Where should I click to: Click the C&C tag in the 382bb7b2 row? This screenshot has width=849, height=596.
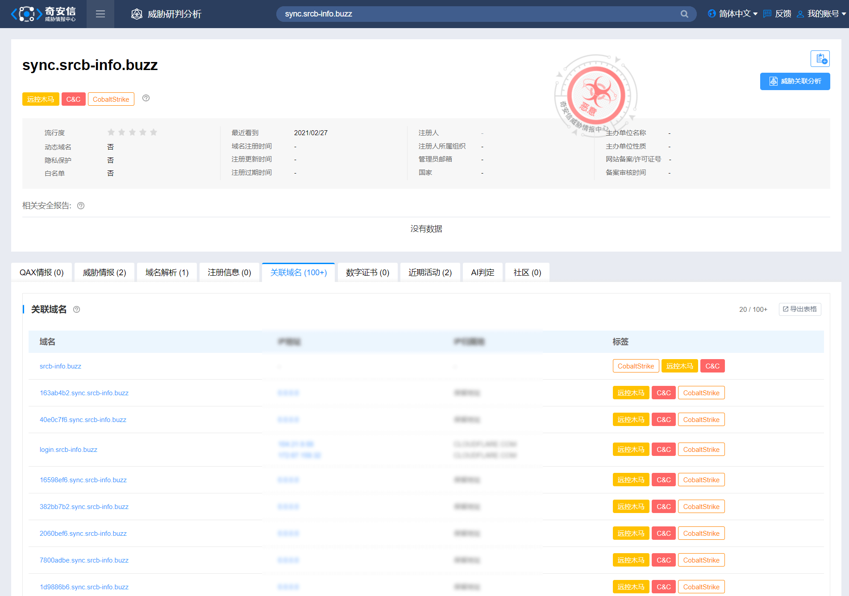point(664,506)
